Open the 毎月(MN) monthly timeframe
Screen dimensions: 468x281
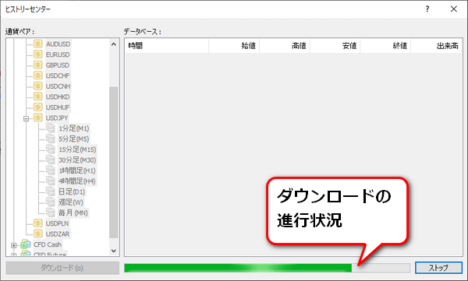(73, 213)
